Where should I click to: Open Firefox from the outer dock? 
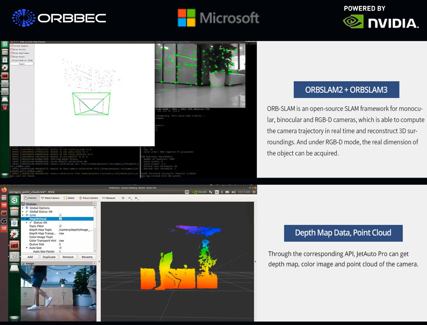click(x=4, y=190)
